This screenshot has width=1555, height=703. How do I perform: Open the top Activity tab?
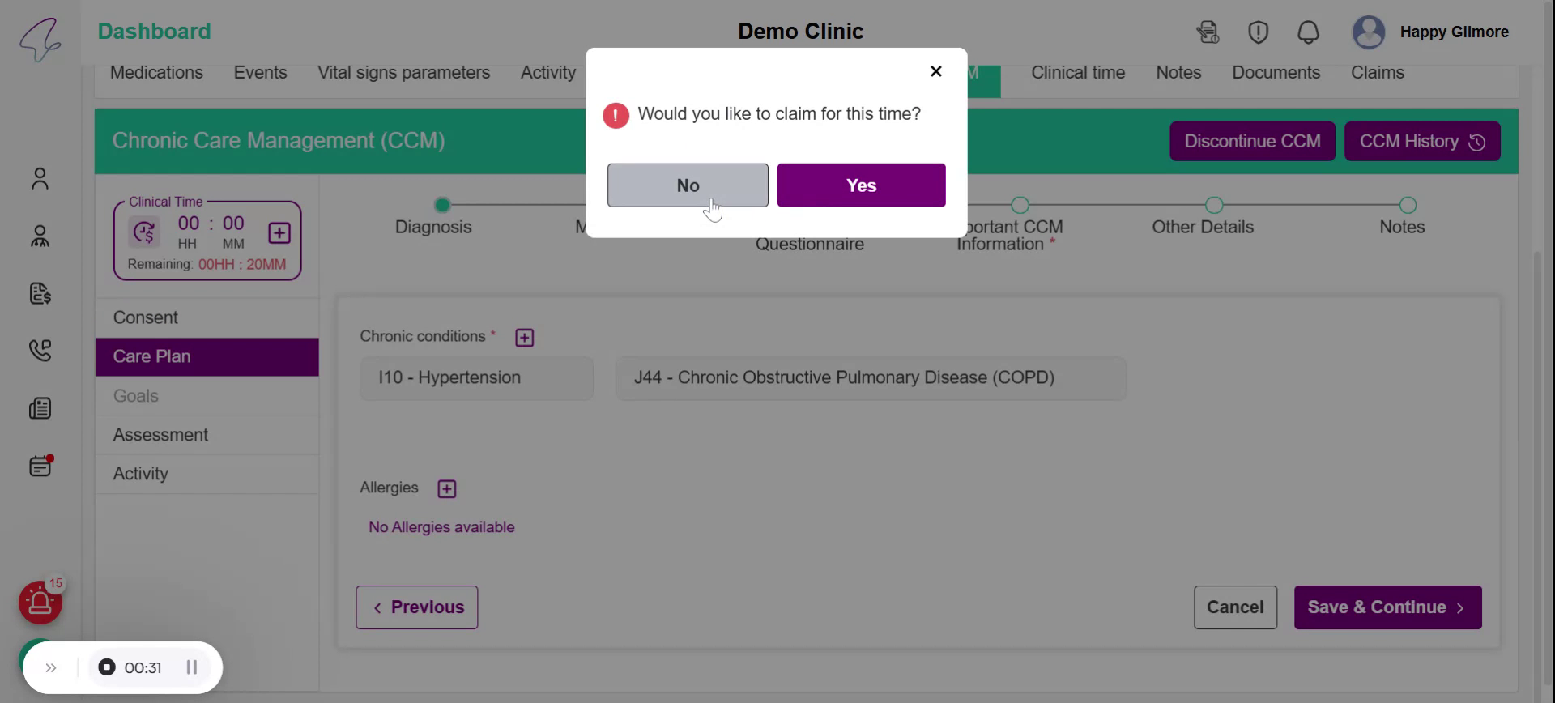tap(548, 73)
